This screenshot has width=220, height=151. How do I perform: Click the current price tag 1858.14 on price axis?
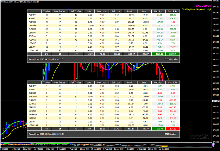pyautogui.click(x=216, y=101)
